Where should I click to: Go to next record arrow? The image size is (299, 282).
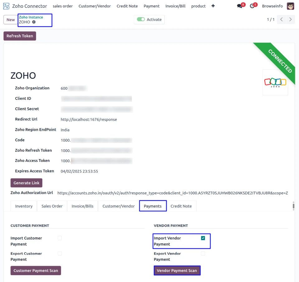[290, 20]
